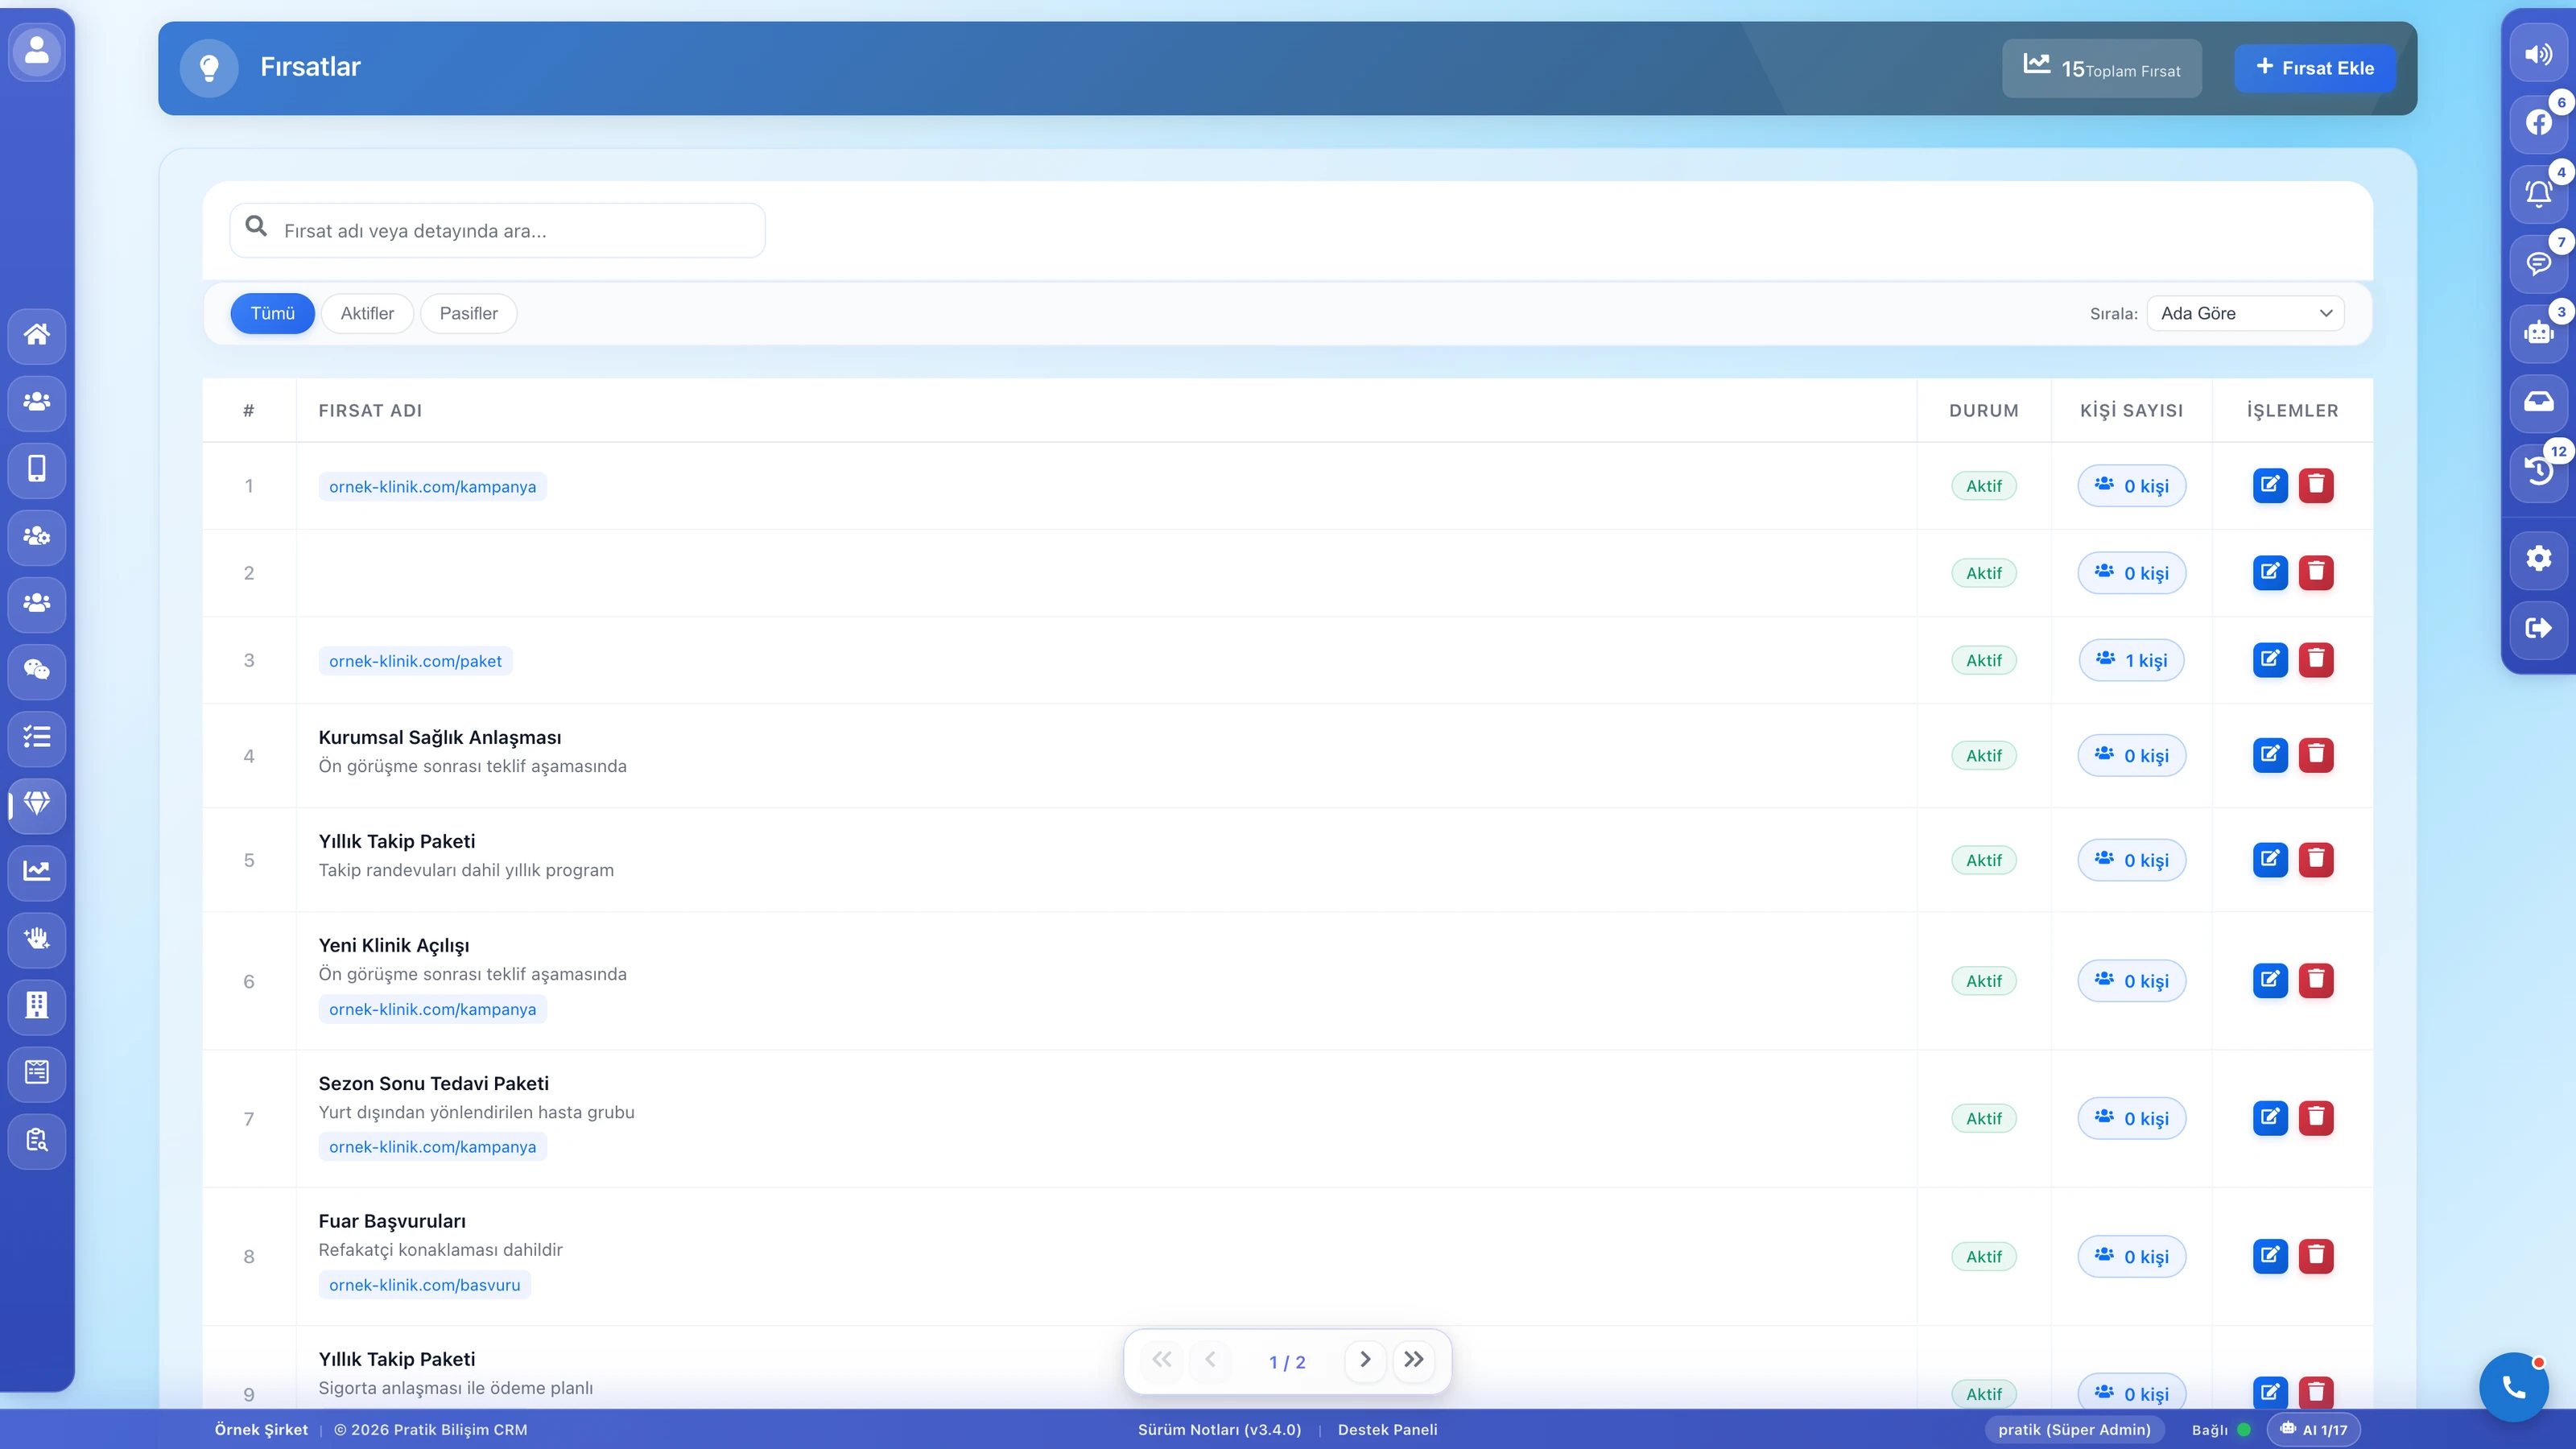This screenshot has width=2576, height=1449.
Task: Click the Fırsat Ekle button
Action: (x=2315, y=68)
